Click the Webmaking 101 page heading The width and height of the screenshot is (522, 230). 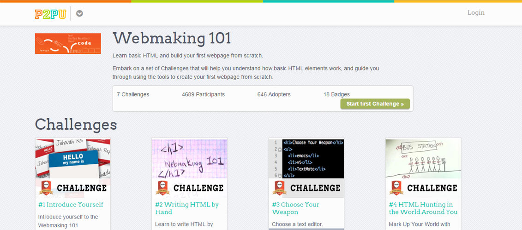pyautogui.click(x=172, y=38)
